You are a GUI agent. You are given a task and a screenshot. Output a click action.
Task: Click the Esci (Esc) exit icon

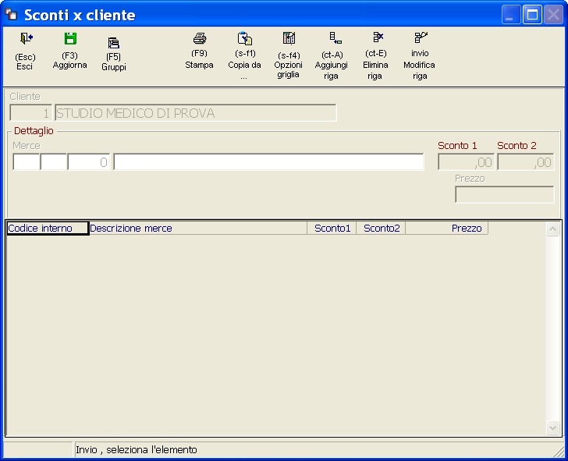coord(26,38)
